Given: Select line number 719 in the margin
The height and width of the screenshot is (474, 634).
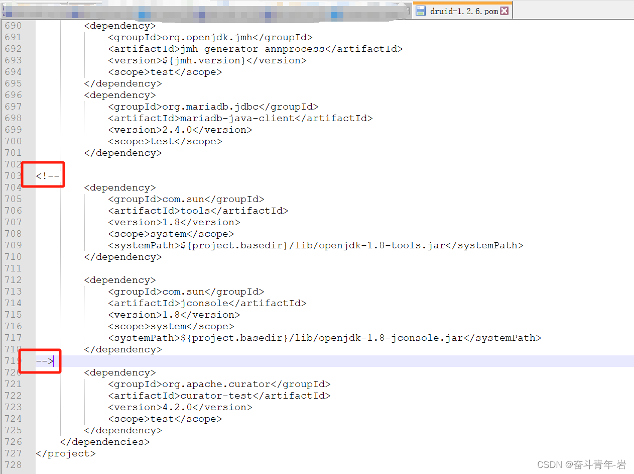Looking at the screenshot, I should click(x=13, y=361).
